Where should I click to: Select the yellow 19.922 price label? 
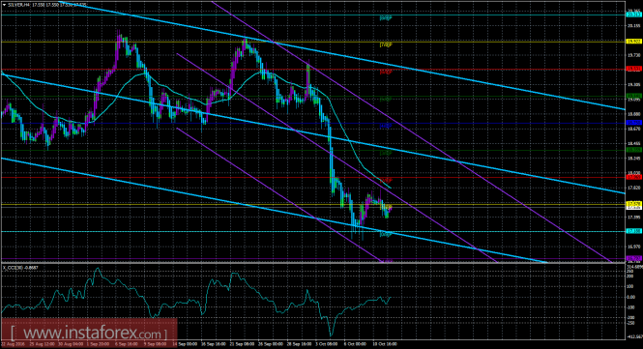(633, 42)
